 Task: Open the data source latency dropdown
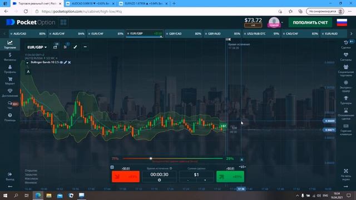41,58
